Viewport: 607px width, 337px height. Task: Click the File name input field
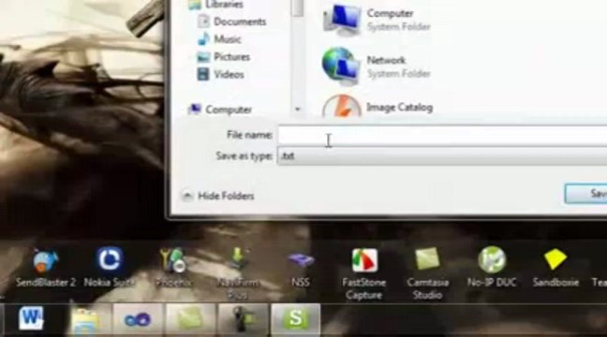click(x=442, y=136)
